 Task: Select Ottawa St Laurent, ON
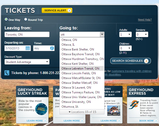(82, 88)
